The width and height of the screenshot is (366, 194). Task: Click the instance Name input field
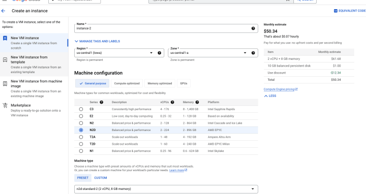point(163,28)
